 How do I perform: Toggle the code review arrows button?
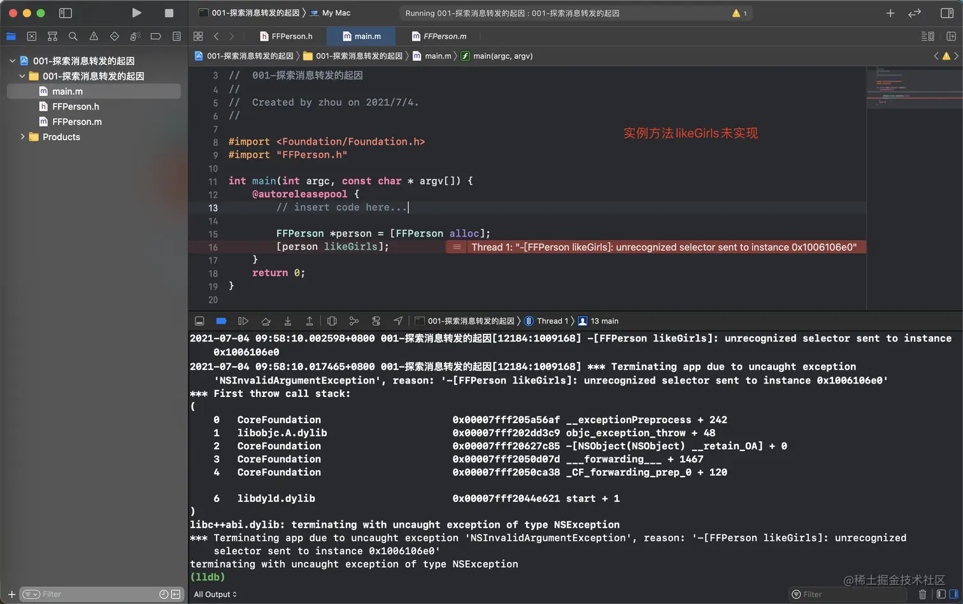(x=915, y=13)
